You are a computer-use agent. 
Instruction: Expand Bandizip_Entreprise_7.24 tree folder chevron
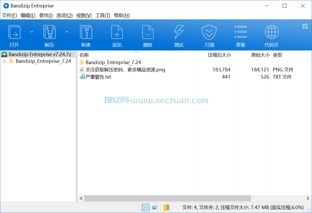(x=4, y=61)
